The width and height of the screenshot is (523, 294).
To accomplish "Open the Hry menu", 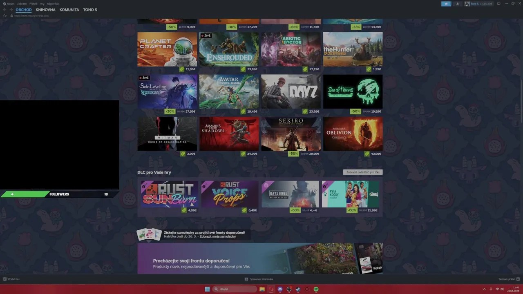I will [42, 4].
